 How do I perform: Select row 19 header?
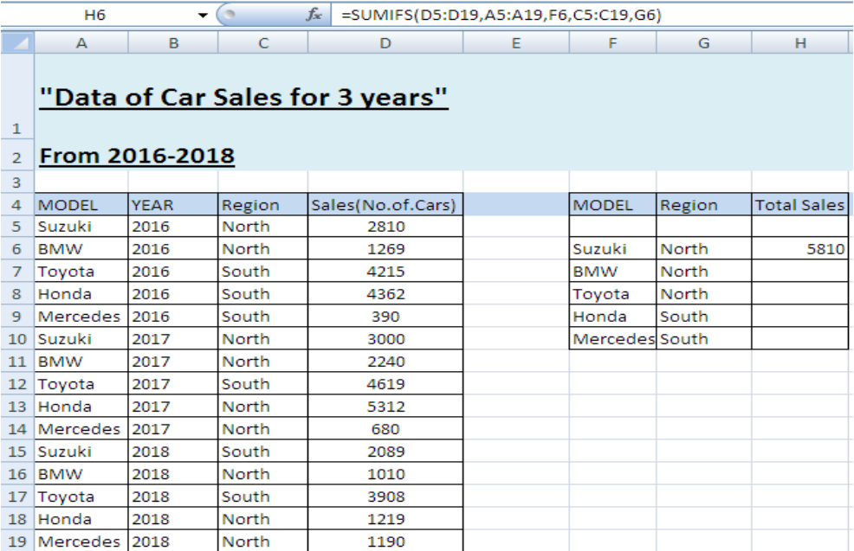click(x=17, y=541)
